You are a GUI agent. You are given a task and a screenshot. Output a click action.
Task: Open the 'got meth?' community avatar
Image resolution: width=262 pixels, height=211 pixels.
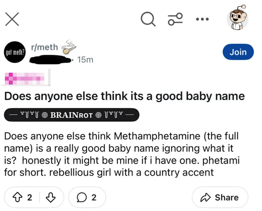tap(14, 52)
